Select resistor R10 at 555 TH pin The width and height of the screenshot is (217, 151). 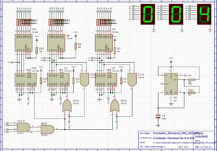tap(192, 93)
